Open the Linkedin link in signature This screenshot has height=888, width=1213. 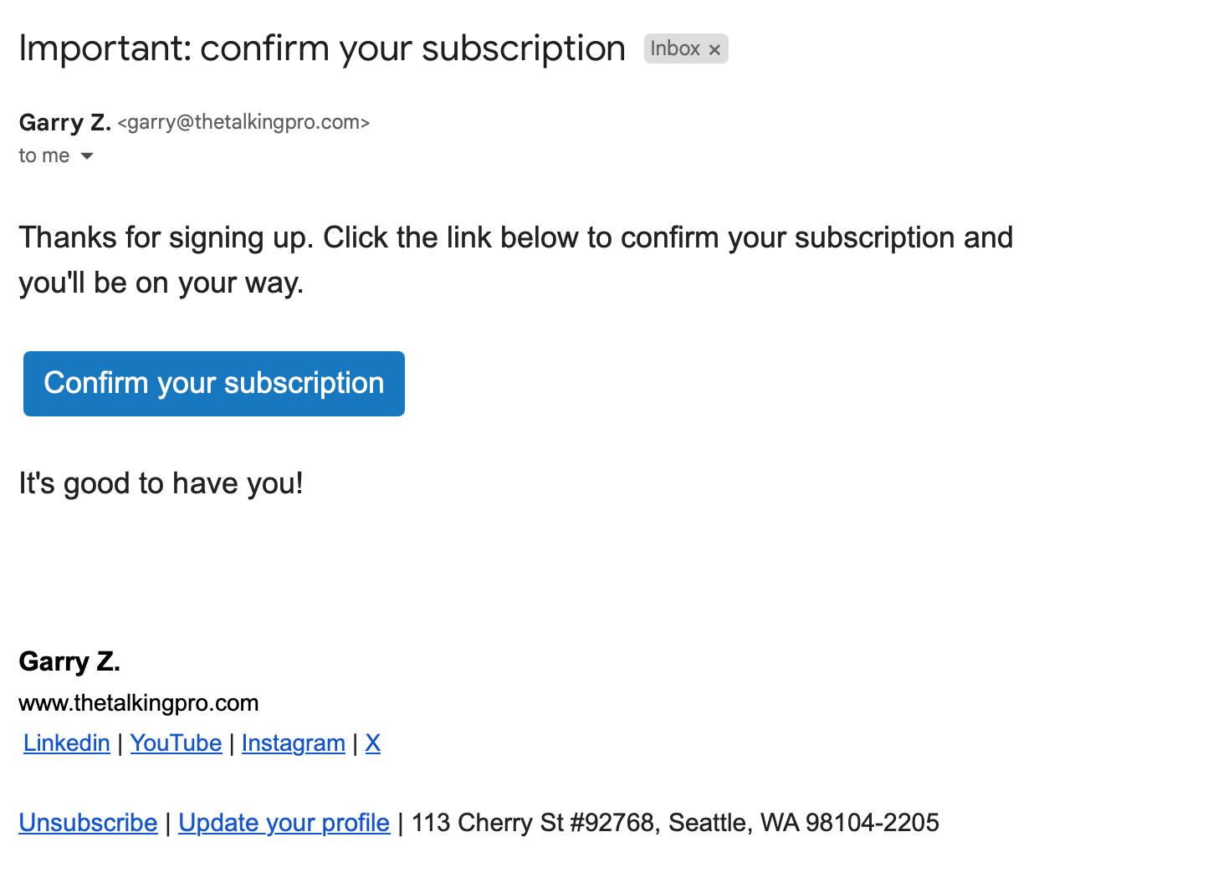click(x=67, y=743)
